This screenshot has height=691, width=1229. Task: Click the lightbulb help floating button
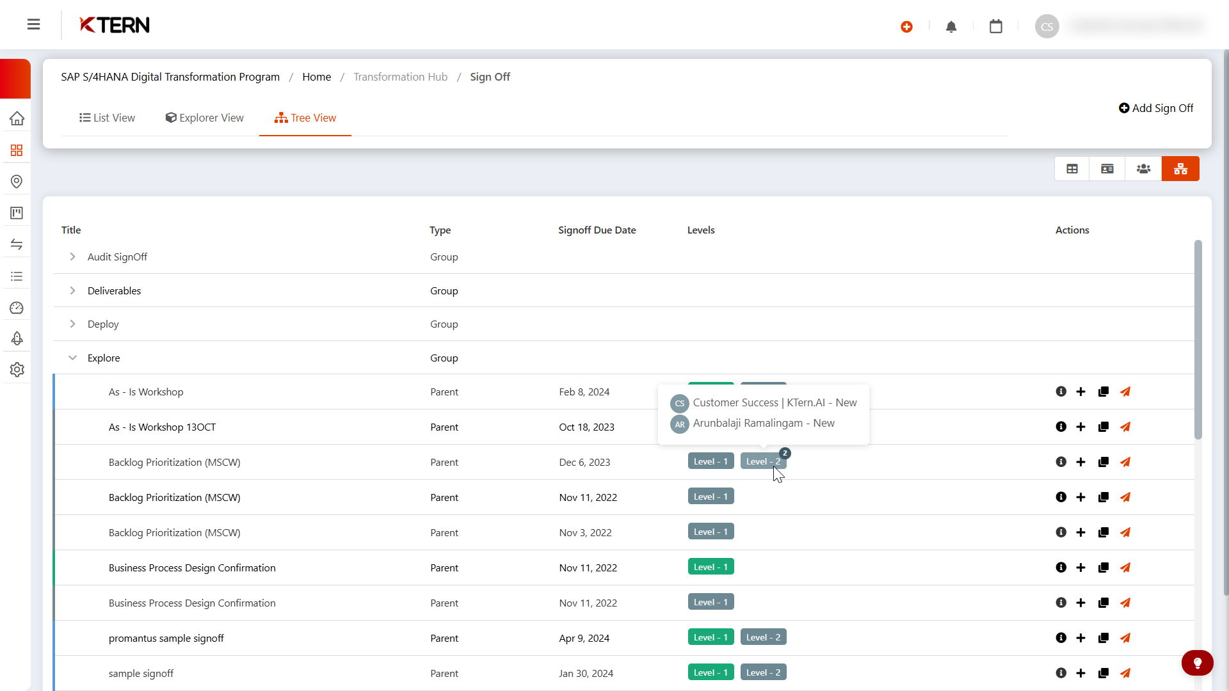pyautogui.click(x=1198, y=663)
